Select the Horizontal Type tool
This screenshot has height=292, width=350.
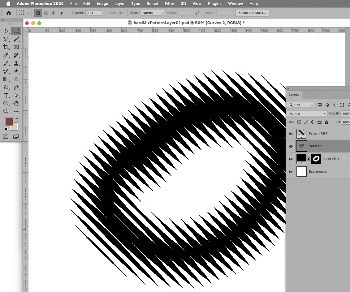coord(6,96)
